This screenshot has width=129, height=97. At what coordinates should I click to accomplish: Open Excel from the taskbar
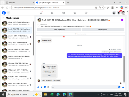click(x=52, y=94)
